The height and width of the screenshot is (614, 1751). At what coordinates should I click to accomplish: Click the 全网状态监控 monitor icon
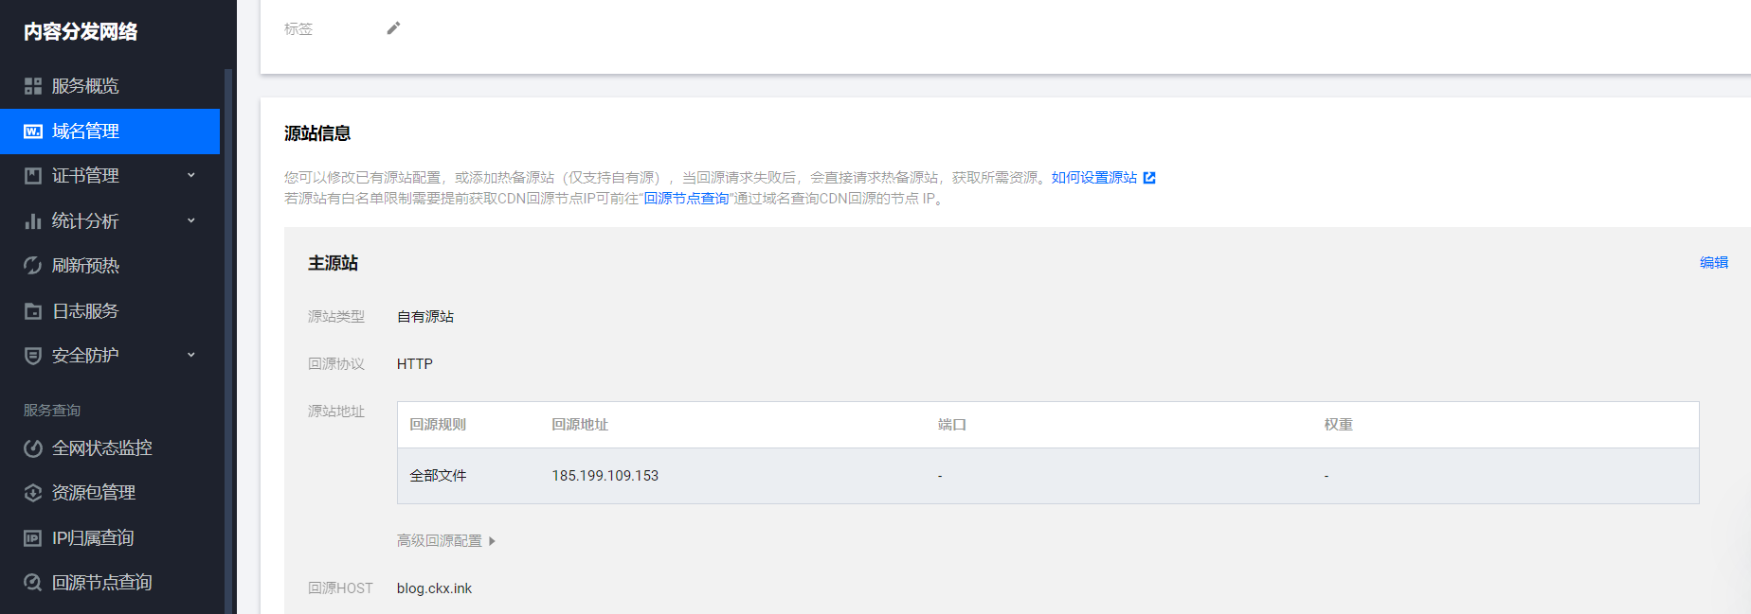pos(33,448)
